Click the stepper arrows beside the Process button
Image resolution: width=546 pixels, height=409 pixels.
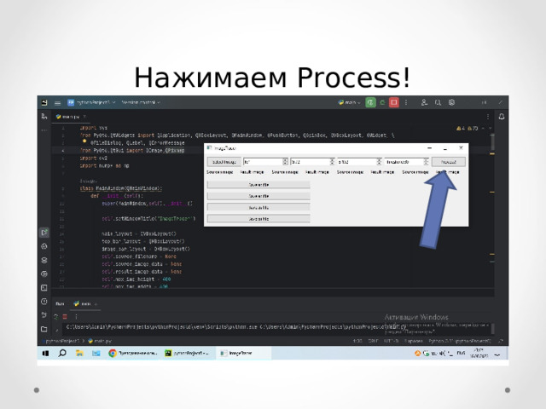click(x=426, y=162)
